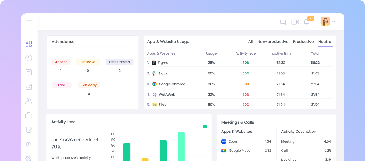Open the briefcase projects sidebar icon
Screen dimensions: 365x161
coord(29,115)
